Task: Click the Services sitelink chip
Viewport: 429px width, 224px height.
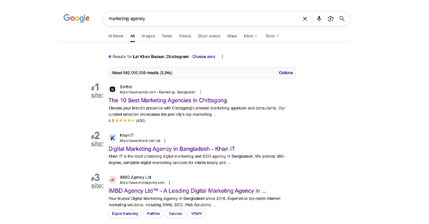Action: [x=175, y=213]
